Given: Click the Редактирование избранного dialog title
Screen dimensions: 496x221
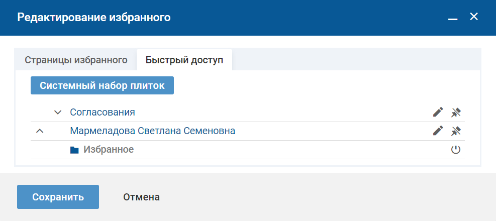Looking at the screenshot, I should (x=94, y=18).
